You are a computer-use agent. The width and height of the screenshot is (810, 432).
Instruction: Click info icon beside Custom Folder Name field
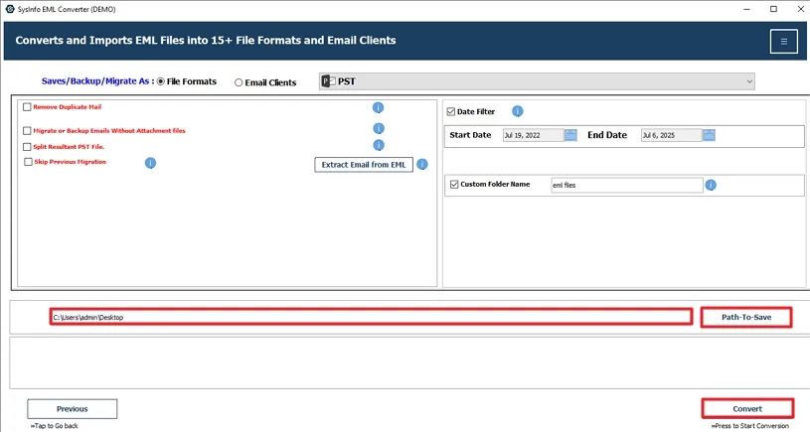click(711, 185)
